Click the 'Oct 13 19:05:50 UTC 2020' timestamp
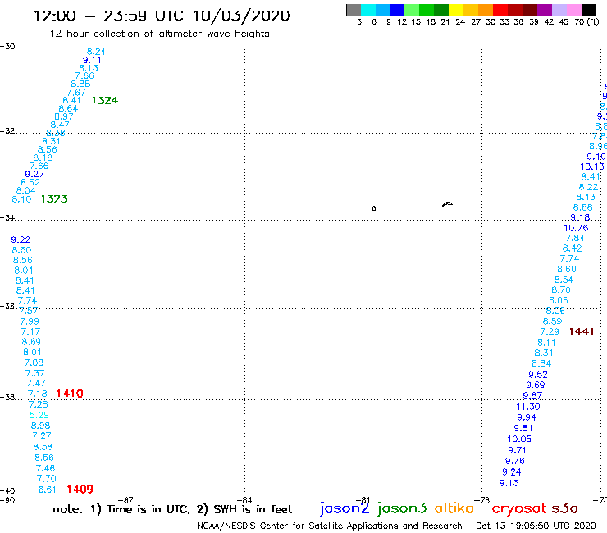Image resolution: width=607 pixels, height=533 pixels. 536,526
